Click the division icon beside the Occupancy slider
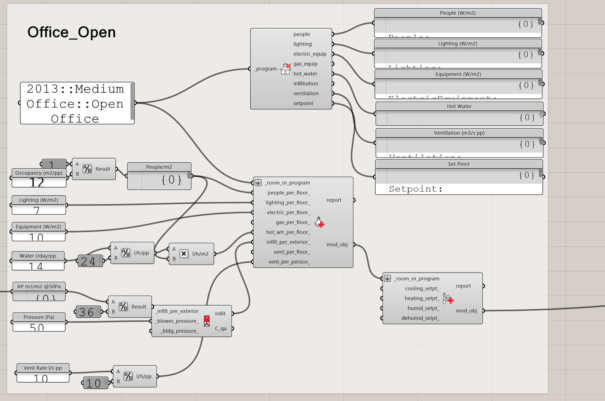Viewport: 605px width, 401px height. (87, 169)
